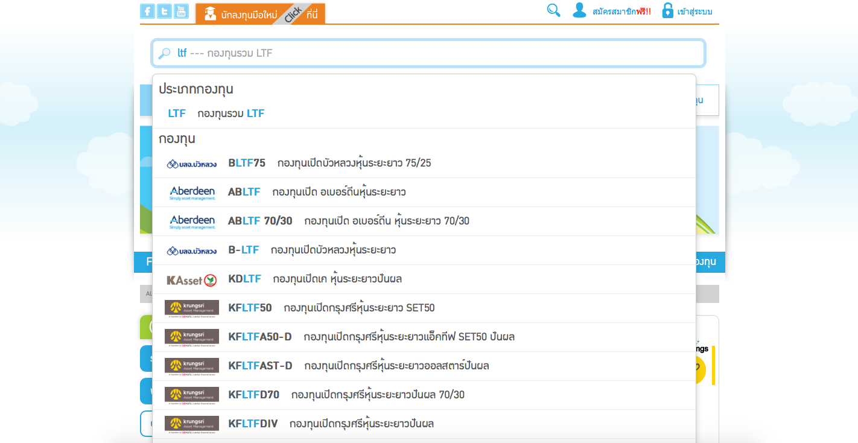Select the KFLTFDIV fund suggestion
858x443 pixels.
tap(424, 424)
